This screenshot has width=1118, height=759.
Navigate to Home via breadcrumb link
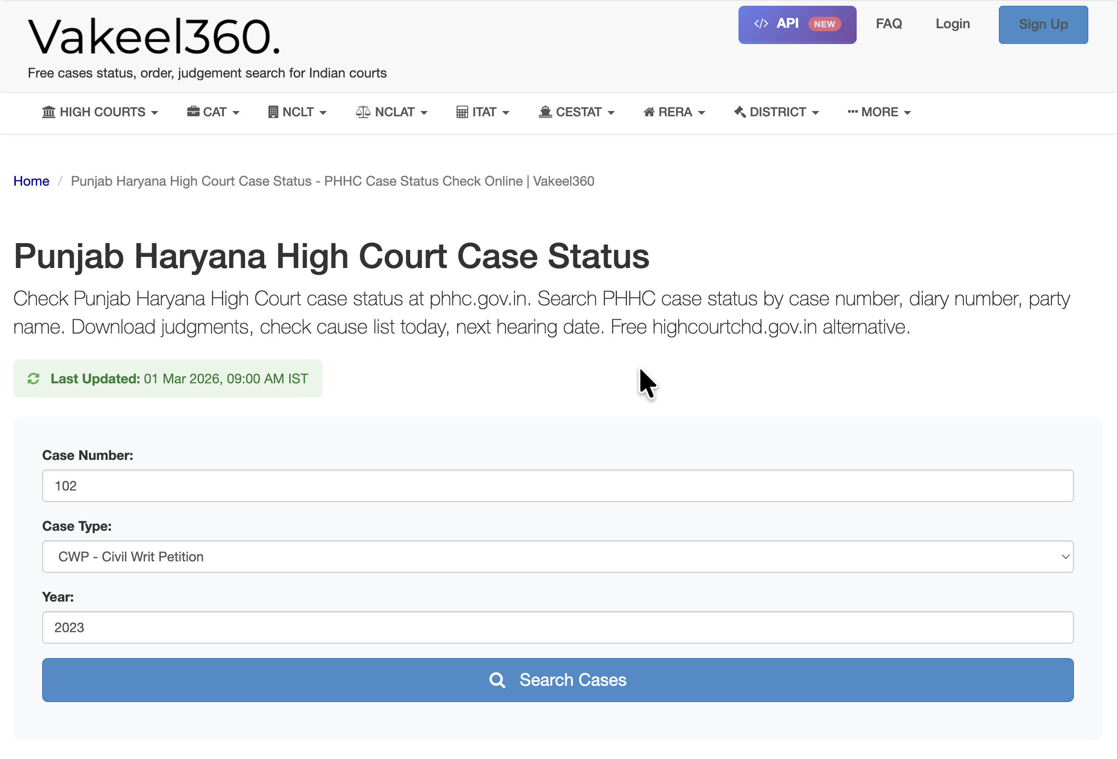(x=31, y=181)
